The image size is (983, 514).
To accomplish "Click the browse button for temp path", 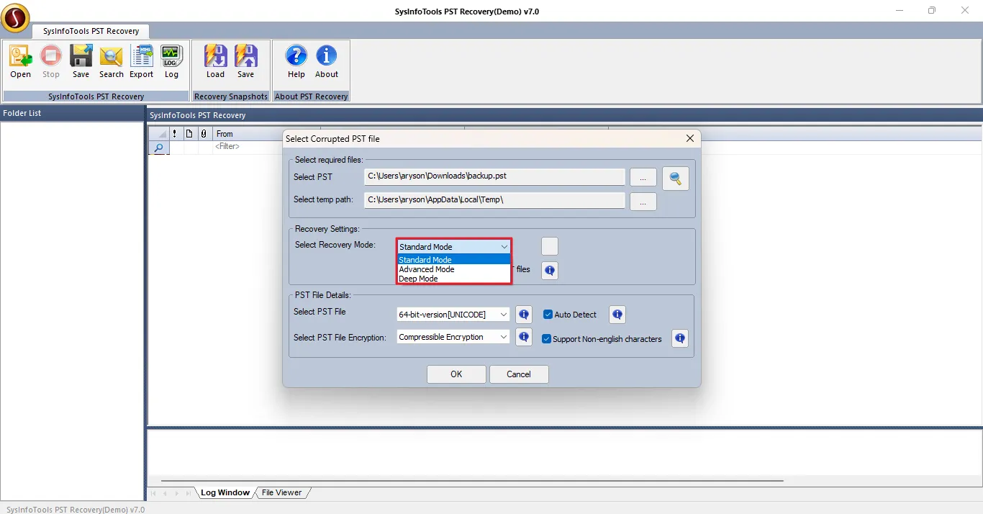I will point(643,202).
